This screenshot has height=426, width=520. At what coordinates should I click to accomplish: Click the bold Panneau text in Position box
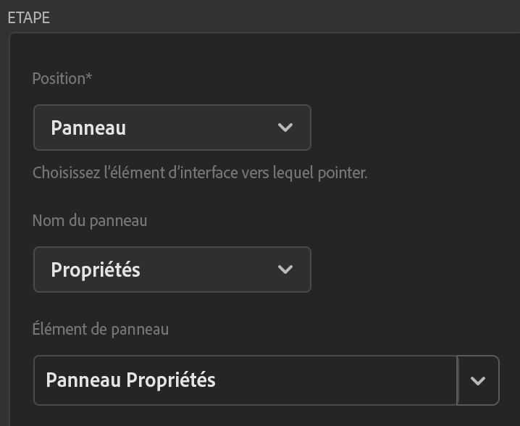[88, 128]
